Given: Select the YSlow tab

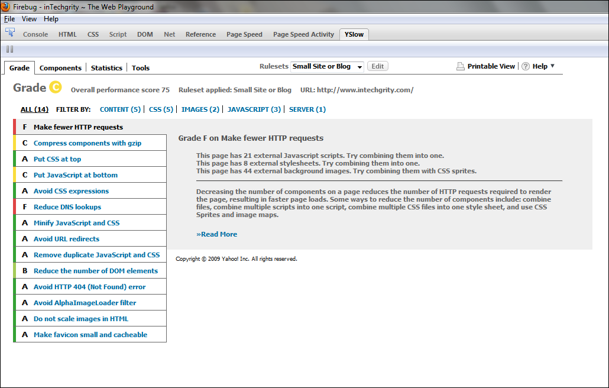Looking at the screenshot, I should point(354,34).
